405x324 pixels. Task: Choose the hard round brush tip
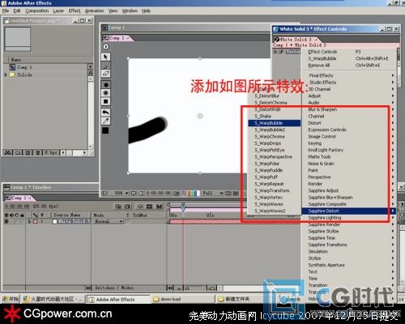point(105,85)
